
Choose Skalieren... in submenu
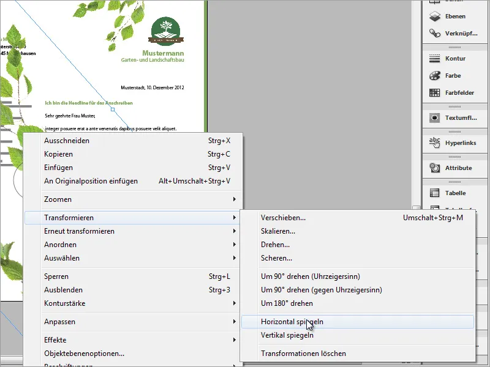[x=358, y=231]
